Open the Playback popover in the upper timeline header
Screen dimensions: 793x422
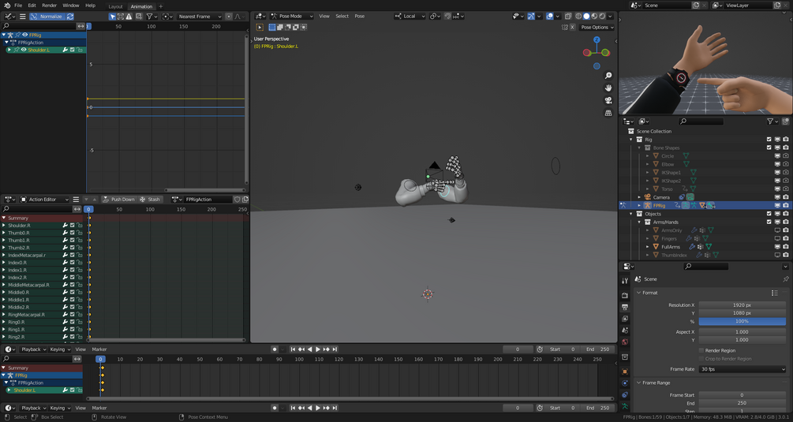tap(33, 349)
